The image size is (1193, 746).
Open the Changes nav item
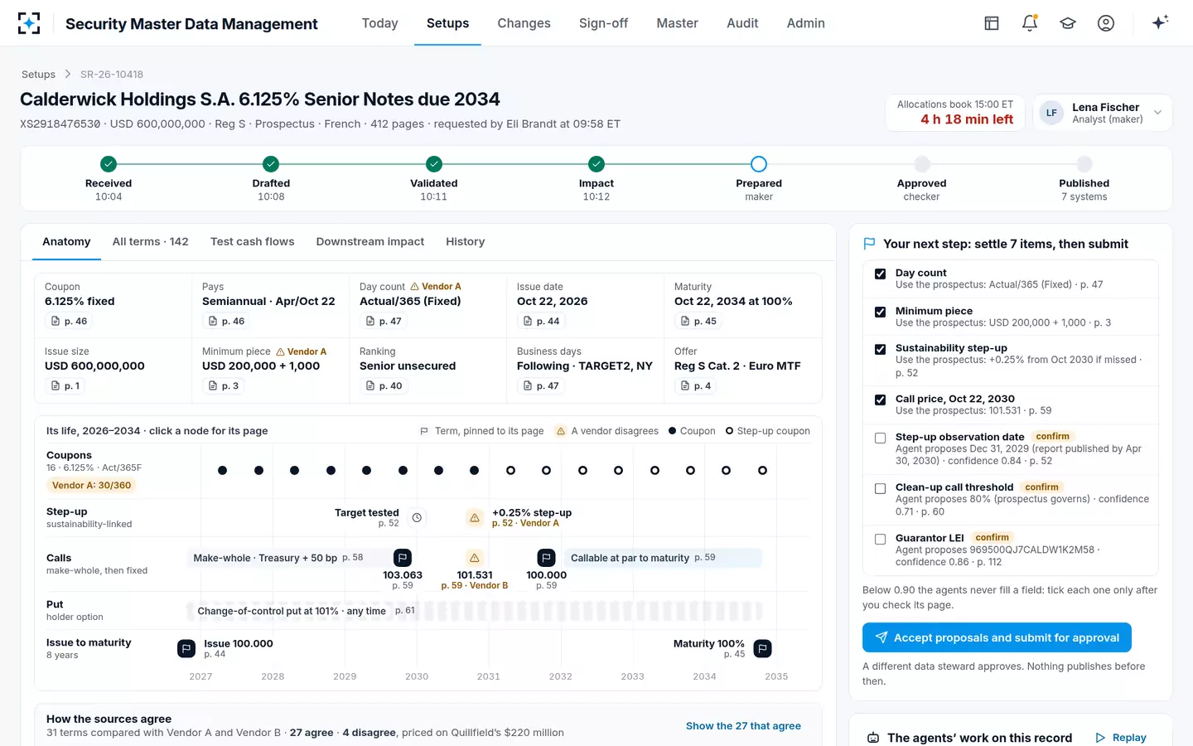(x=524, y=23)
